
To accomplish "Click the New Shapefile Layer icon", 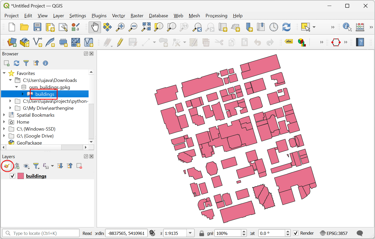I will 38,42.
